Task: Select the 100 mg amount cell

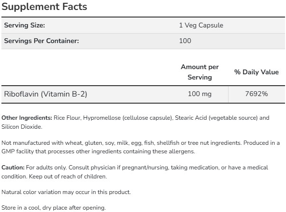Action: coord(200,94)
